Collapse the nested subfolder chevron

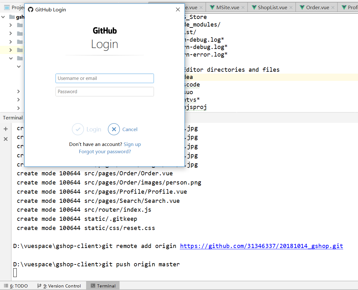point(19,67)
